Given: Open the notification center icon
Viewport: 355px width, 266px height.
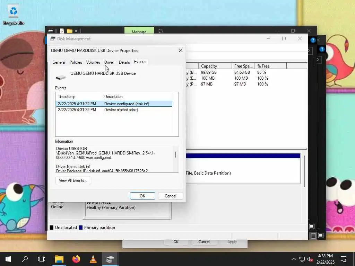Looking at the screenshot, I should pyautogui.click(x=344, y=259).
